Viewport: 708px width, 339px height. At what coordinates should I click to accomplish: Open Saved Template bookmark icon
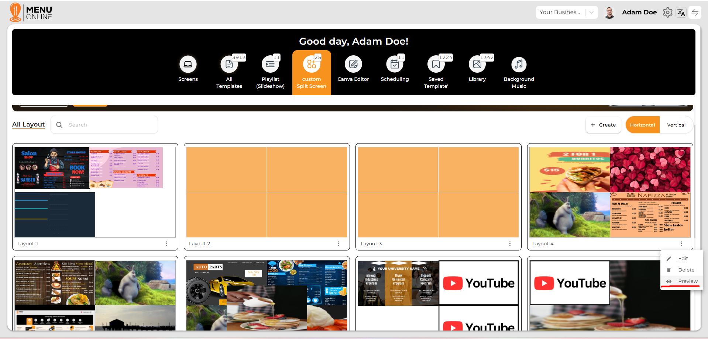point(436,65)
